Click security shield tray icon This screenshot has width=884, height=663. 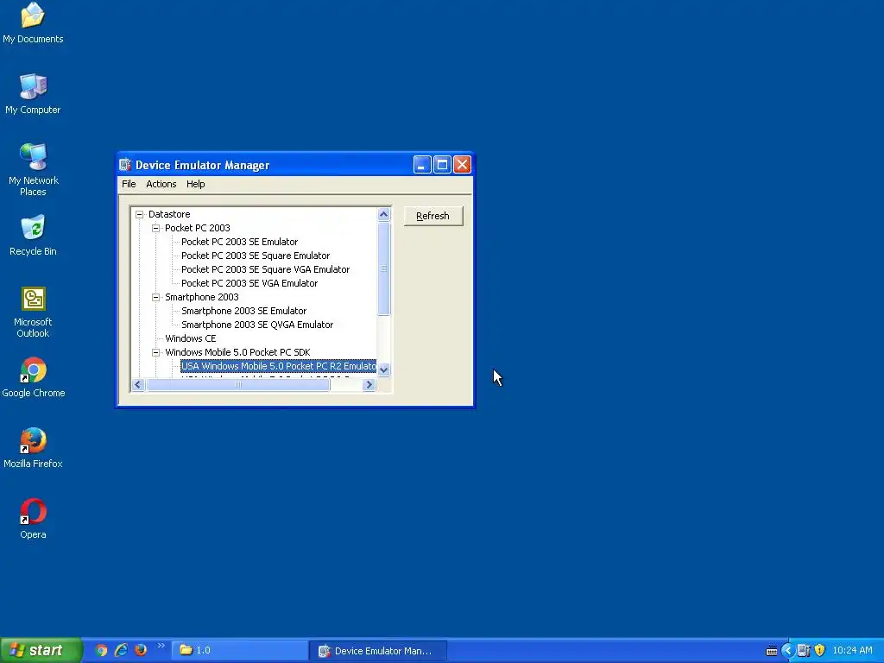pos(820,651)
